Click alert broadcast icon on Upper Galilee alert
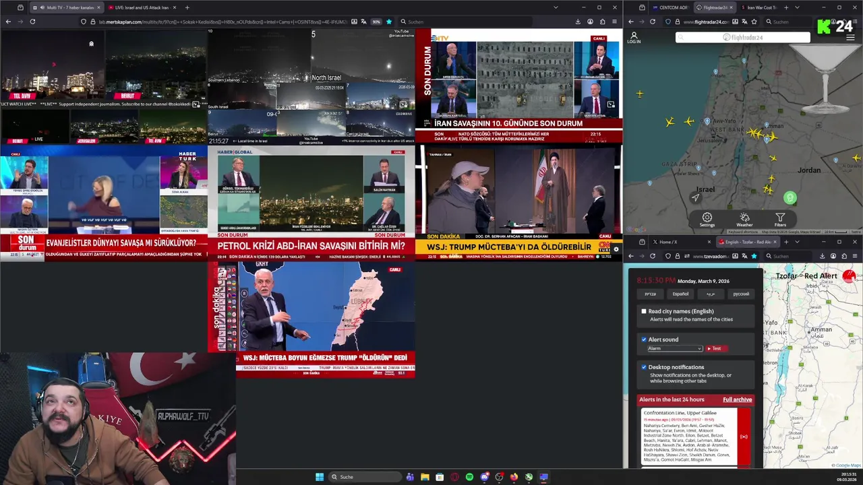 click(x=744, y=437)
